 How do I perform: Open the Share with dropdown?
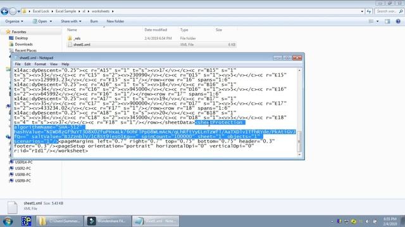tap(71, 21)
